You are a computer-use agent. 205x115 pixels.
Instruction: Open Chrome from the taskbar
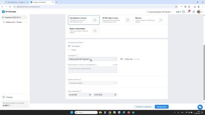110,112
